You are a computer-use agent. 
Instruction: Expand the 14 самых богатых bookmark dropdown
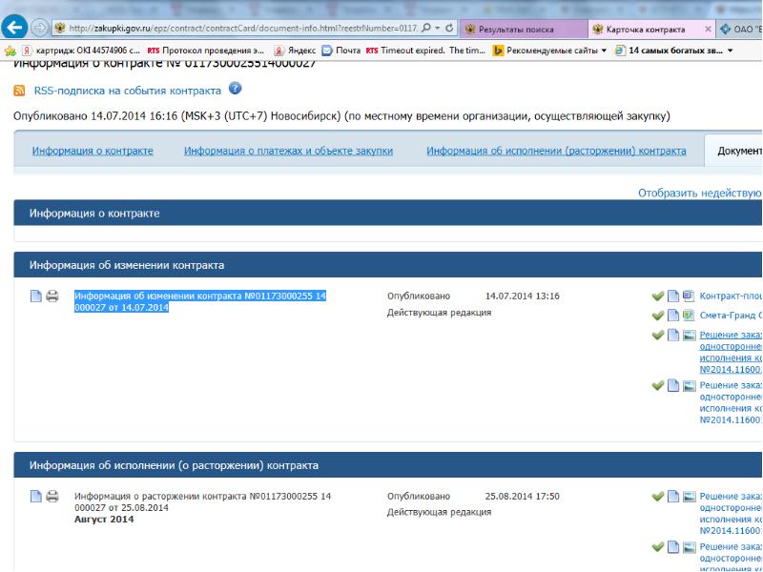click(x=731, y=51)
